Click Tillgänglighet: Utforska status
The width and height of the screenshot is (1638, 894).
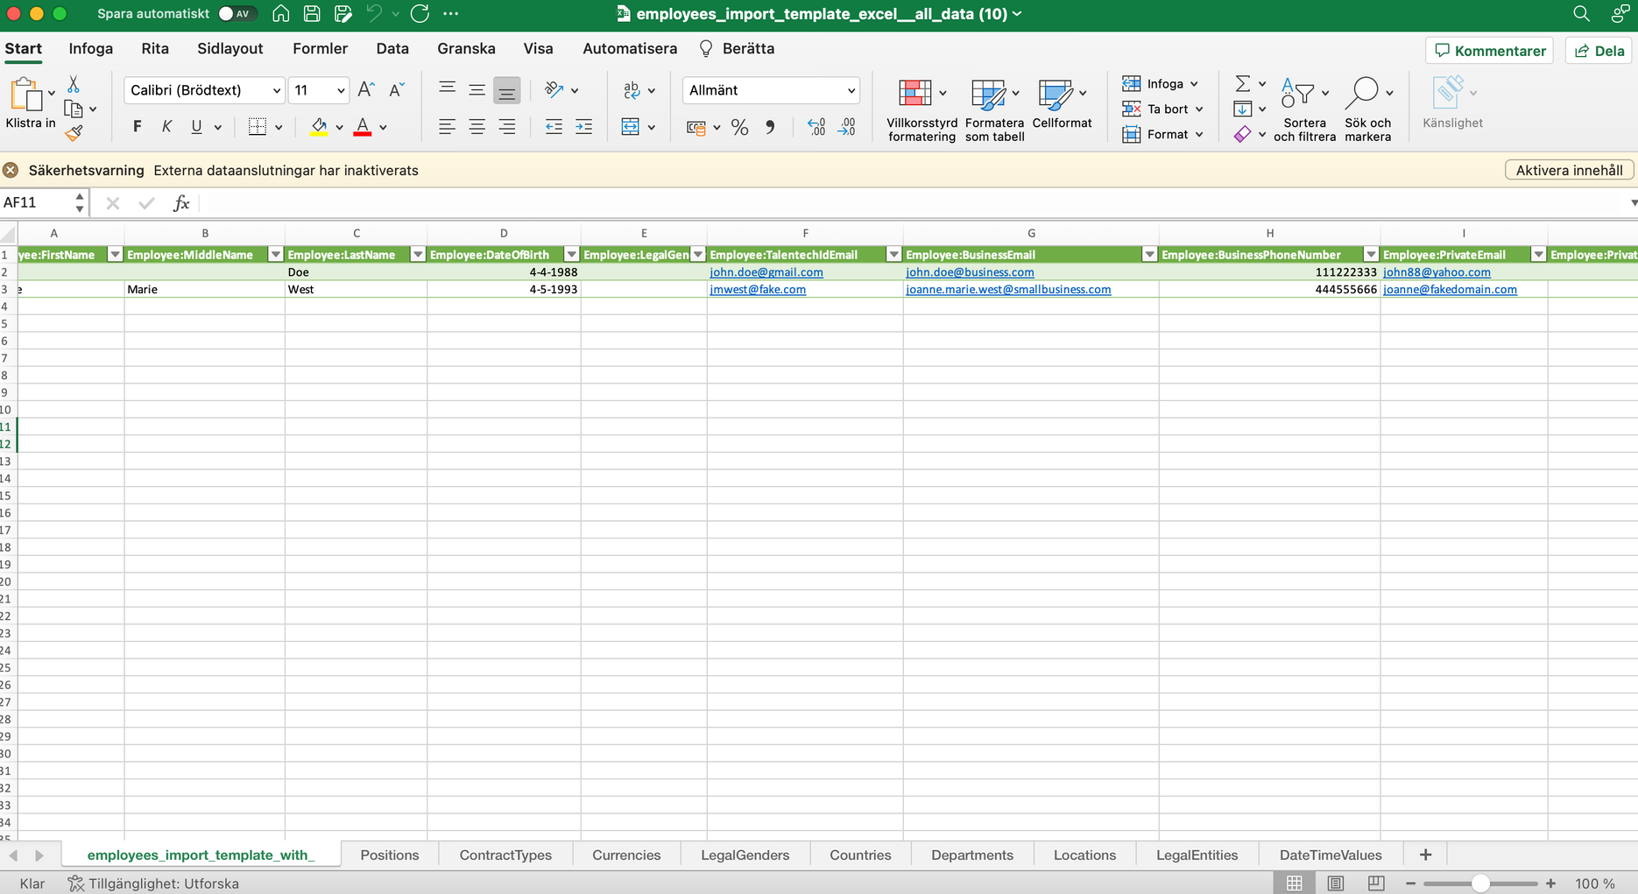154,883
